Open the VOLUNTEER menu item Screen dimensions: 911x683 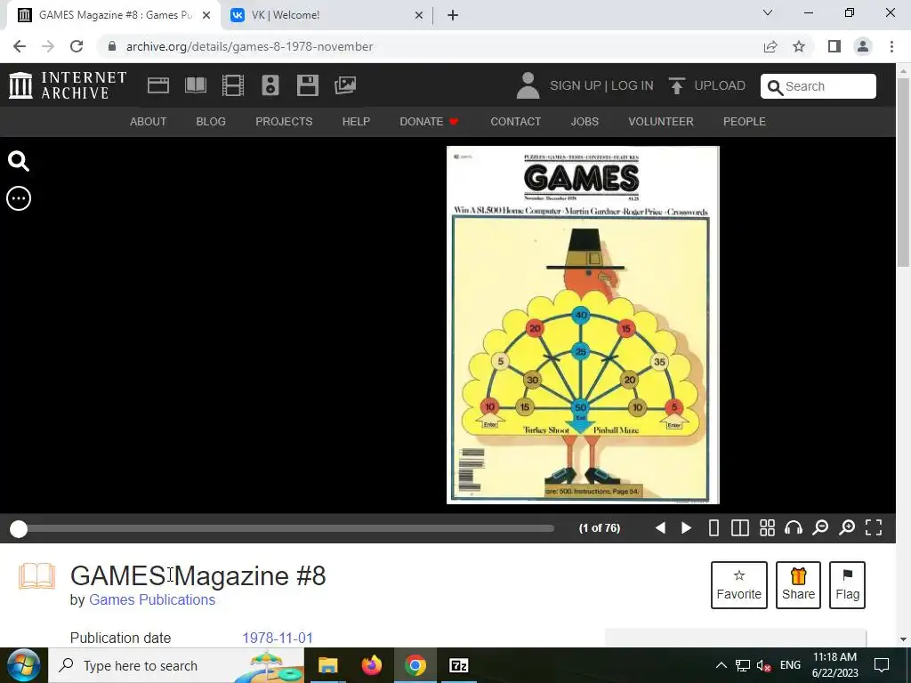point(661,121)
